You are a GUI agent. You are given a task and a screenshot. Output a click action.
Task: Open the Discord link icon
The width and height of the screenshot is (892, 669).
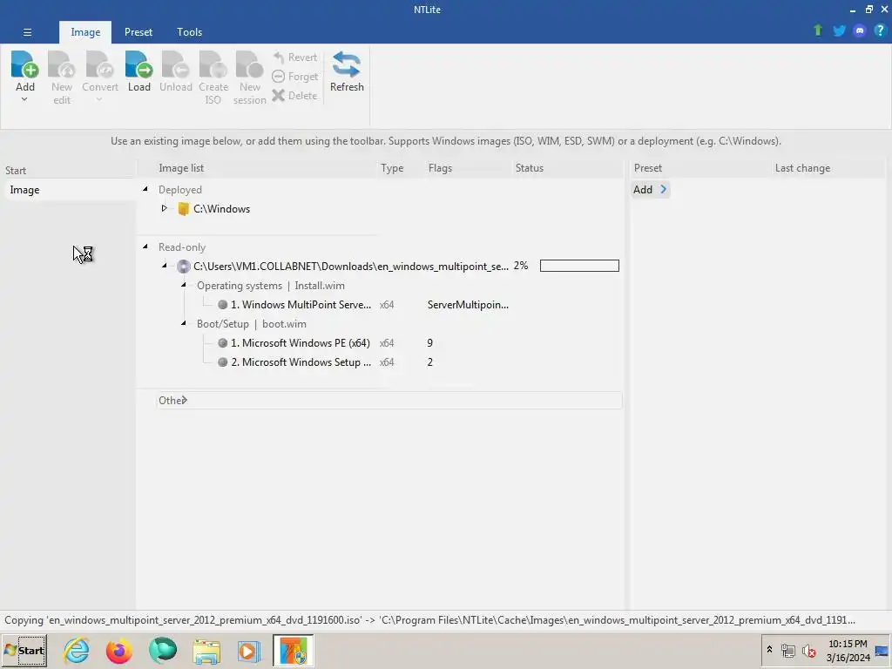click(860, 30)
